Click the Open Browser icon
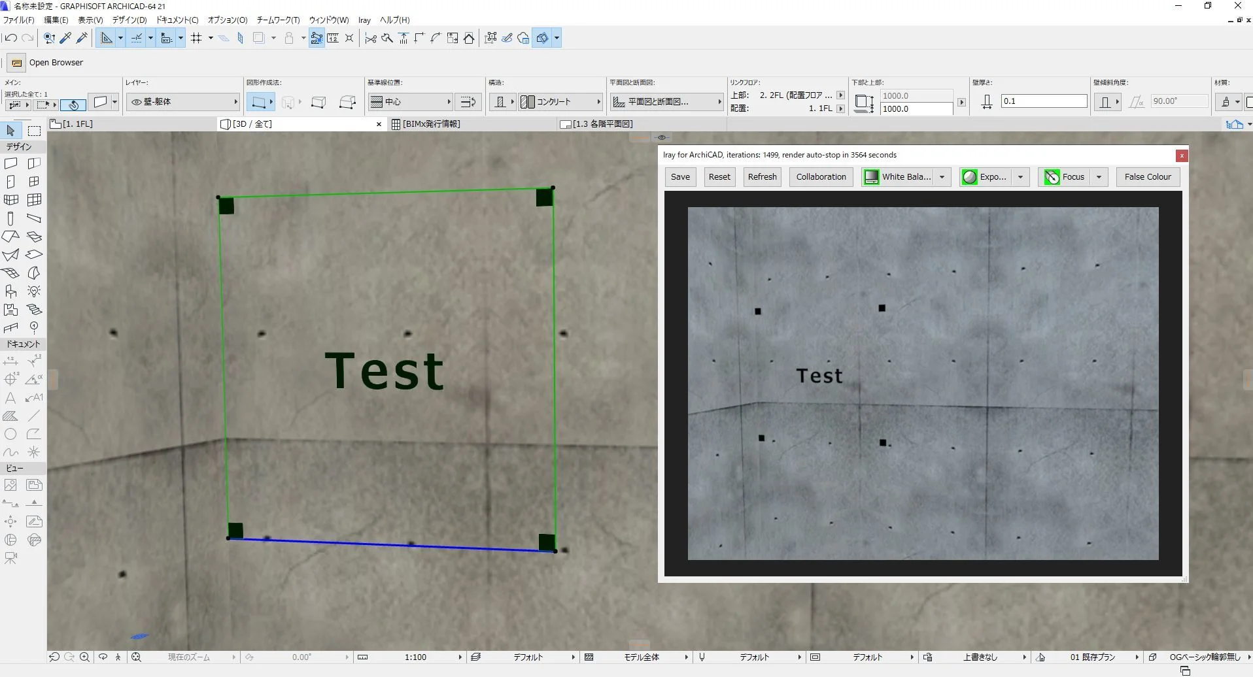 [17, 63]
